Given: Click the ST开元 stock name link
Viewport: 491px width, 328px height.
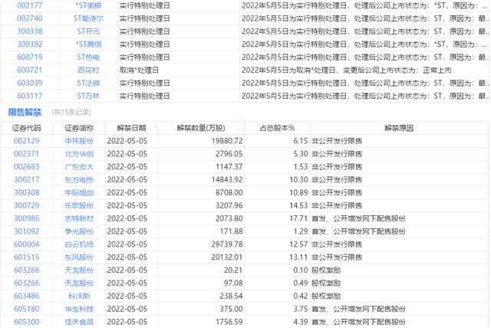Looking at the screenshot, I should tap(88, 31).
